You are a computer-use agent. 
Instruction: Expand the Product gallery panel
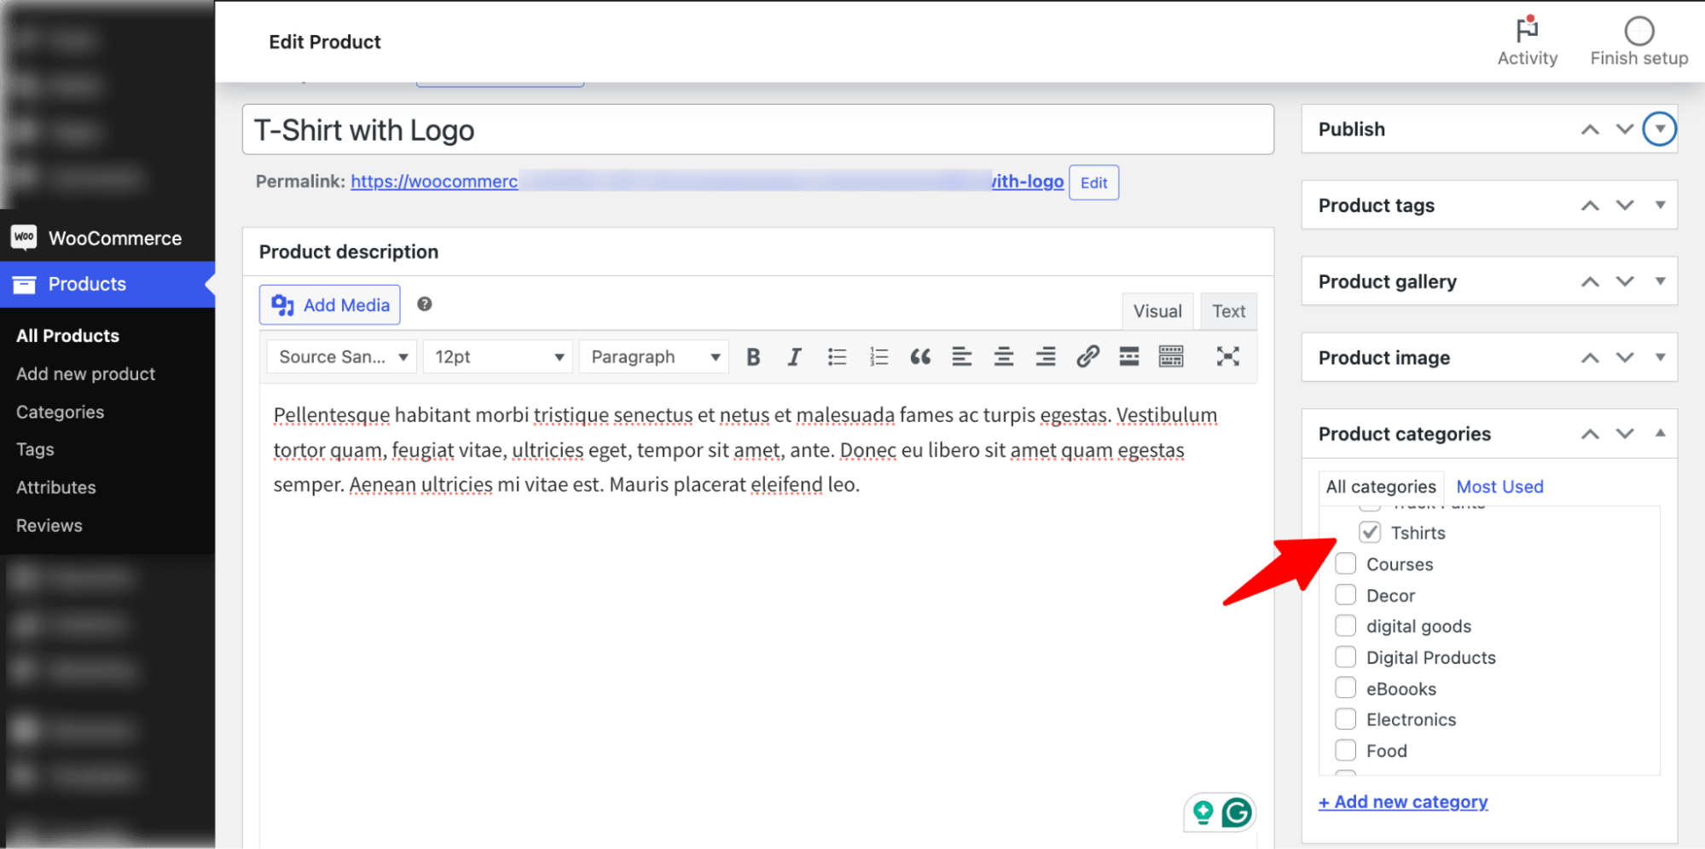click(1660, 281)
